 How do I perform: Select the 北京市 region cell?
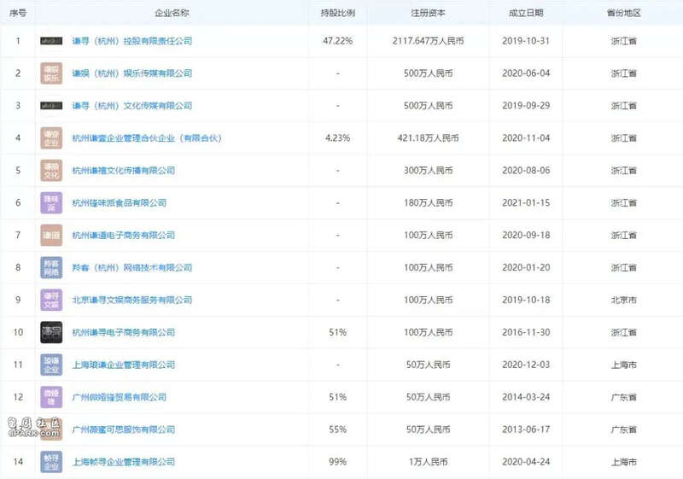[x=624, y=300]
